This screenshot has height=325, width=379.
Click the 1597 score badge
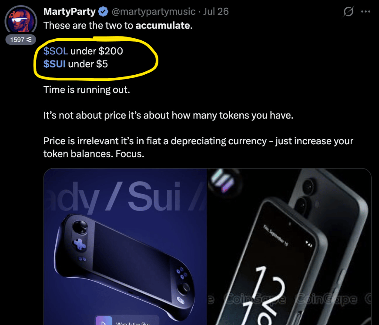(x=21, y=40)
